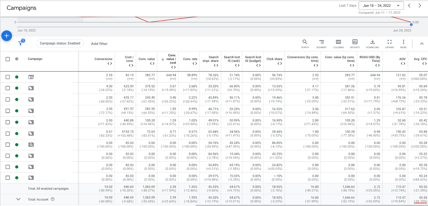Image resolution: width=428 pixels, height=206 pixels.
Task: Select checkbox for row with 54.76% search impr. share
Action: (8, 145)
